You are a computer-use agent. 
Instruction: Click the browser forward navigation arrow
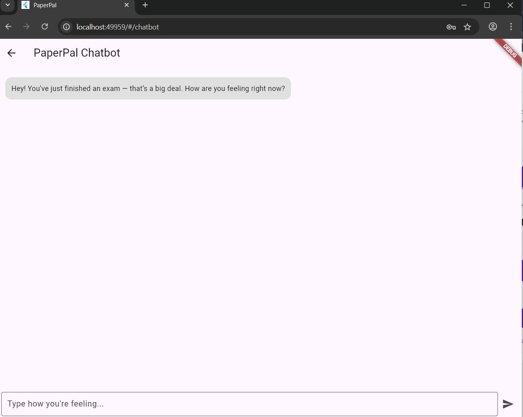pyautogui.click(x=26, y=27)
